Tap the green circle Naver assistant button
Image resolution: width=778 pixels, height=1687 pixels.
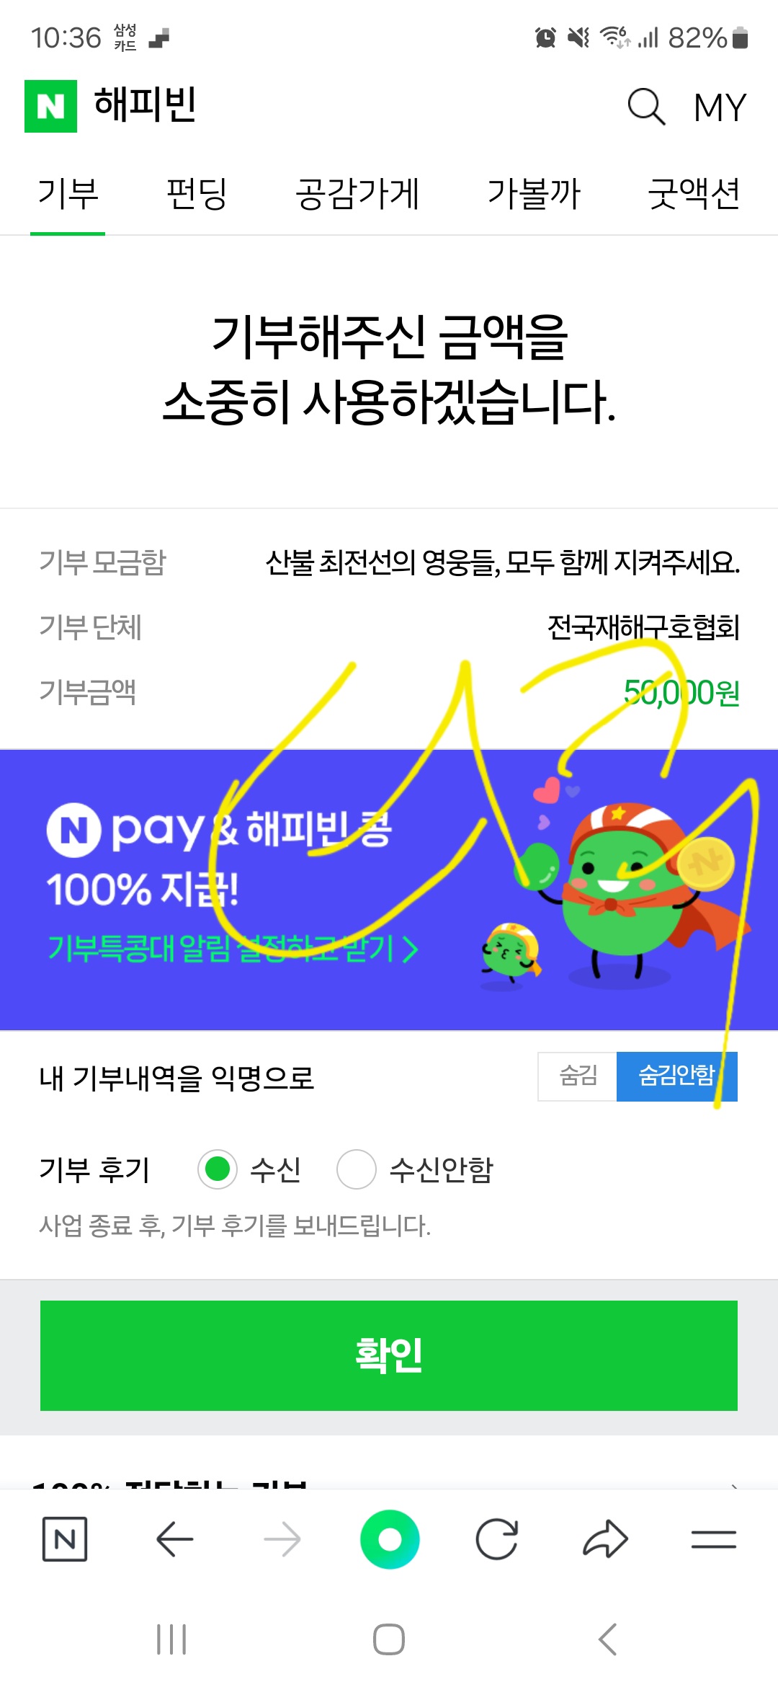point(390,1539)
